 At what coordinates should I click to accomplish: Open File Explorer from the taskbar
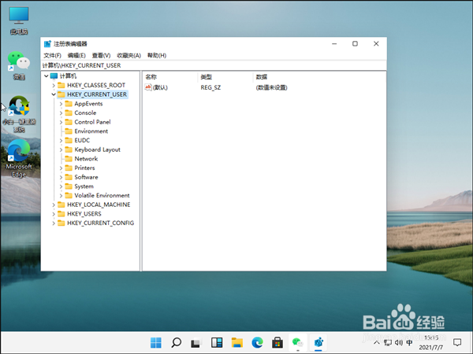[237, 342]
